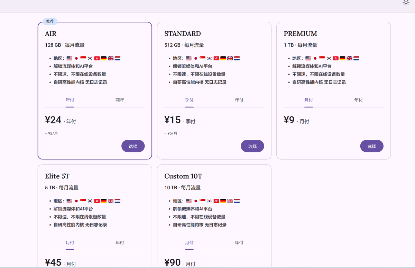
Task: Click the PREMIUM plan title
Action: coord(301,34)
